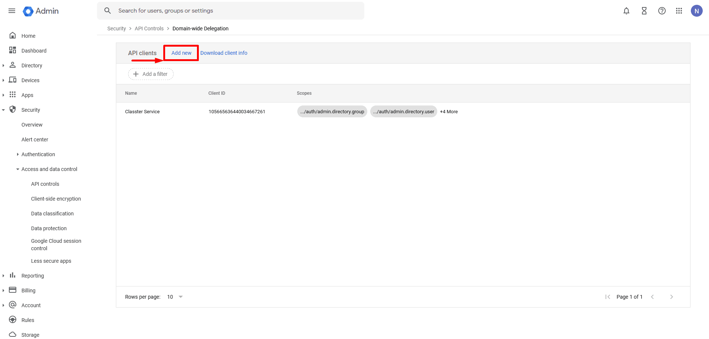This screenshot has width=709, height=339.
Task: Click the Storage cloud icon
Action: pos(13,334)
